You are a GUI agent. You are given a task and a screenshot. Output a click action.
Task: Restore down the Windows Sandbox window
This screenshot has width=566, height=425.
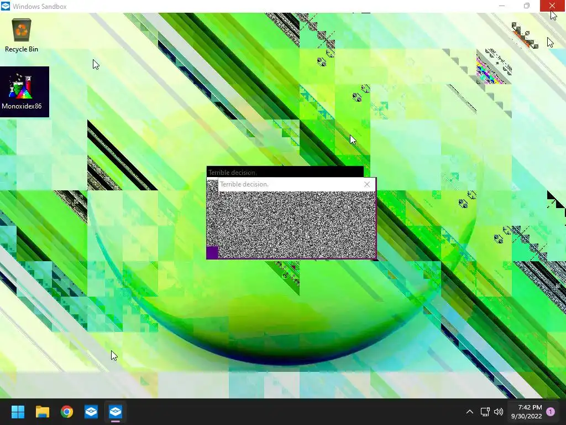tap(527, 6)
